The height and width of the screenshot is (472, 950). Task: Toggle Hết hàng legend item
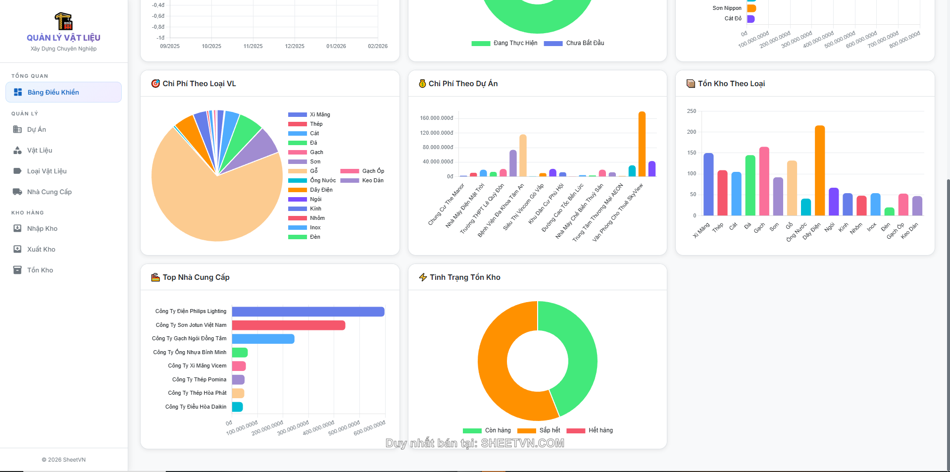(590, 430)
